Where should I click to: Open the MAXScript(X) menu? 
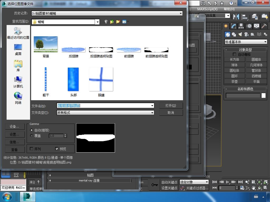207,9
